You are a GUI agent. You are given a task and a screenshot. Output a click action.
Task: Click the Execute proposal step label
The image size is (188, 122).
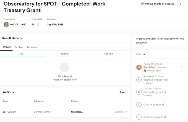click(155, 117)
